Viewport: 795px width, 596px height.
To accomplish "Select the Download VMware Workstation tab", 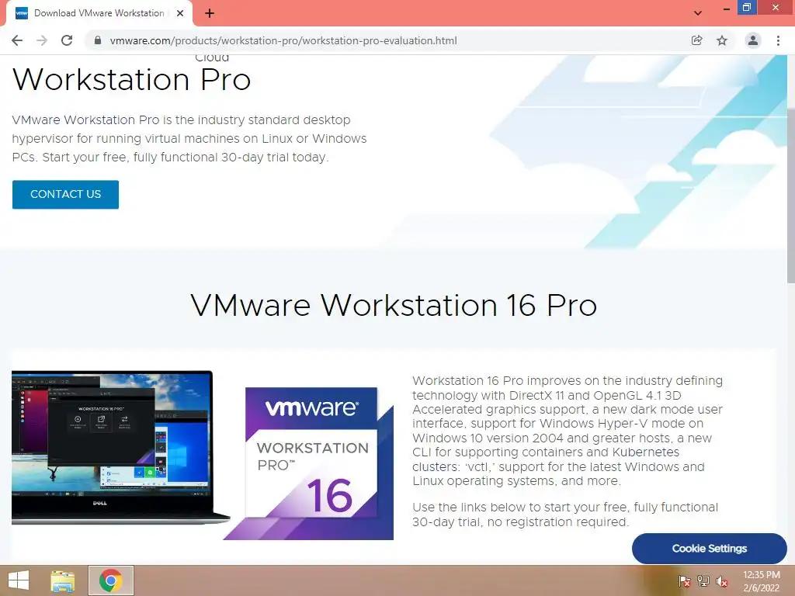I will point(99,13).
